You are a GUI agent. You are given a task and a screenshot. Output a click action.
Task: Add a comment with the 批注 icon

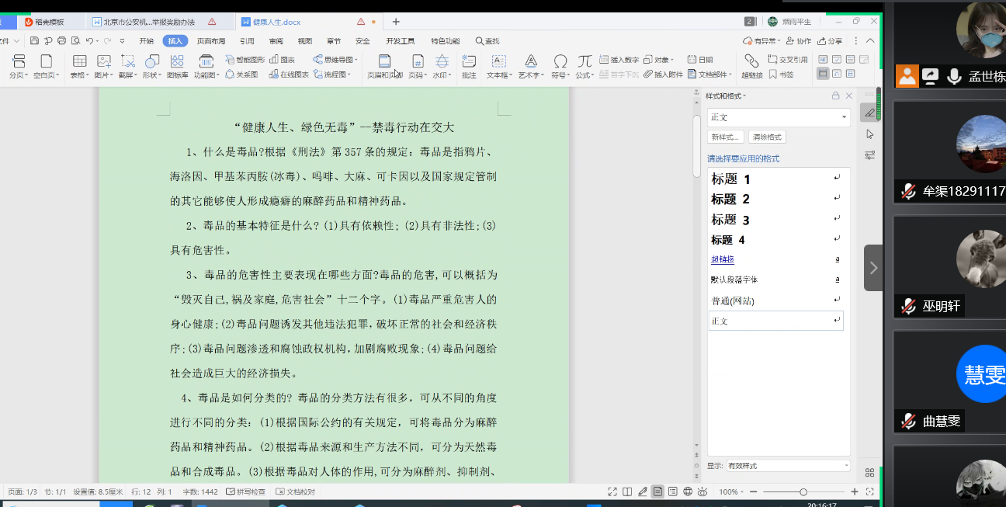click(x=469, y=62)
